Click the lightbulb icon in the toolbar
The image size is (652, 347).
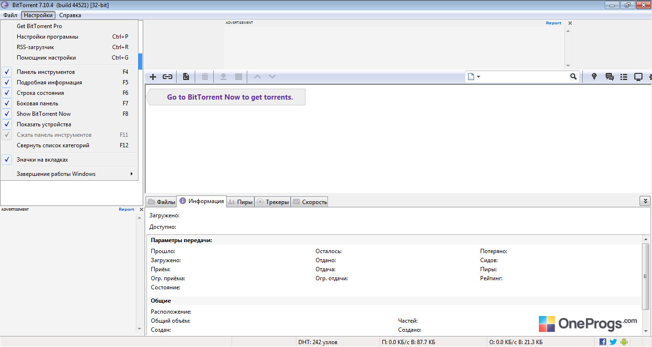point(594,77)
